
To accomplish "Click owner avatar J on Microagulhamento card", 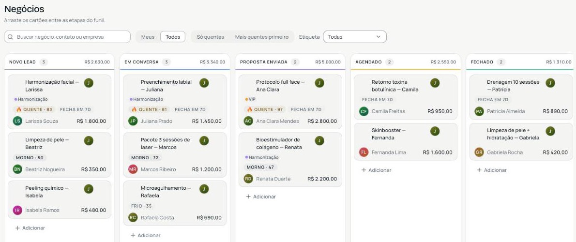I will (204, 189).
